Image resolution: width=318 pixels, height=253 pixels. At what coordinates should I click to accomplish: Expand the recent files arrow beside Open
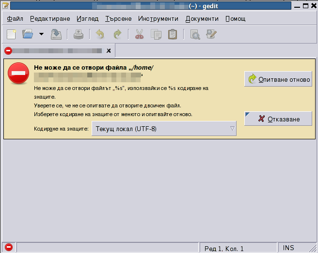tap(41, 34)
